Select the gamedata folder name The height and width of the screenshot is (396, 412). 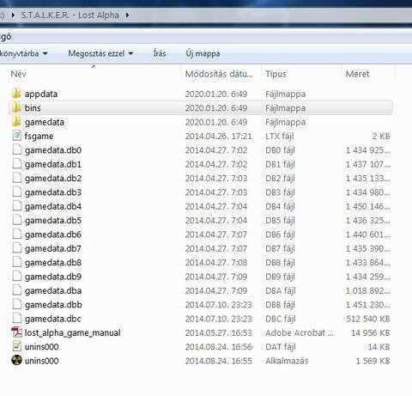[x=45, y=122]
